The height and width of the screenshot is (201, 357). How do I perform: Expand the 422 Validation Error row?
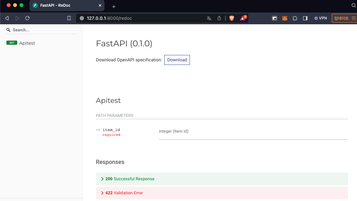[222, 193]
